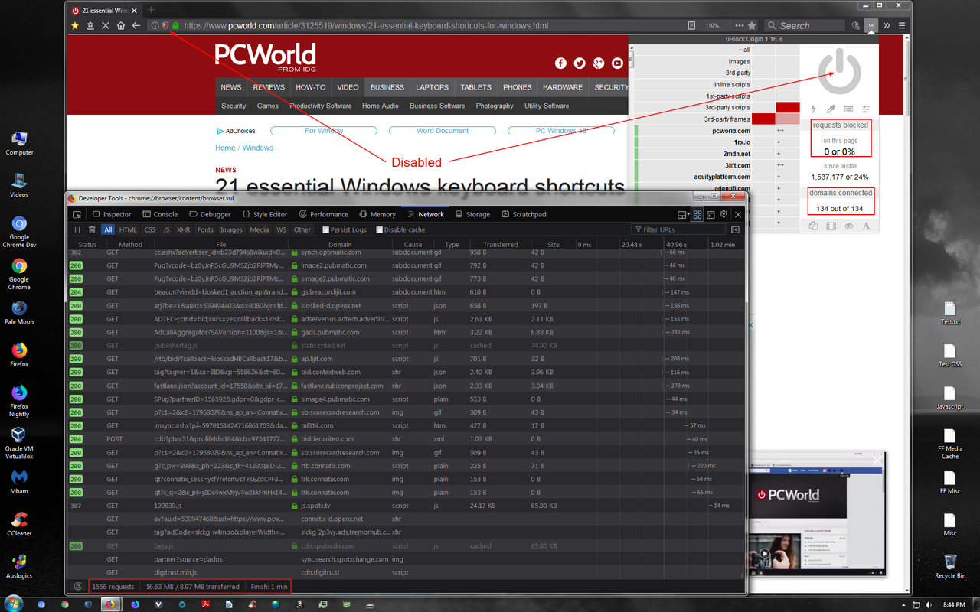Toggle Persist Logs checkbox

[326, 229]
